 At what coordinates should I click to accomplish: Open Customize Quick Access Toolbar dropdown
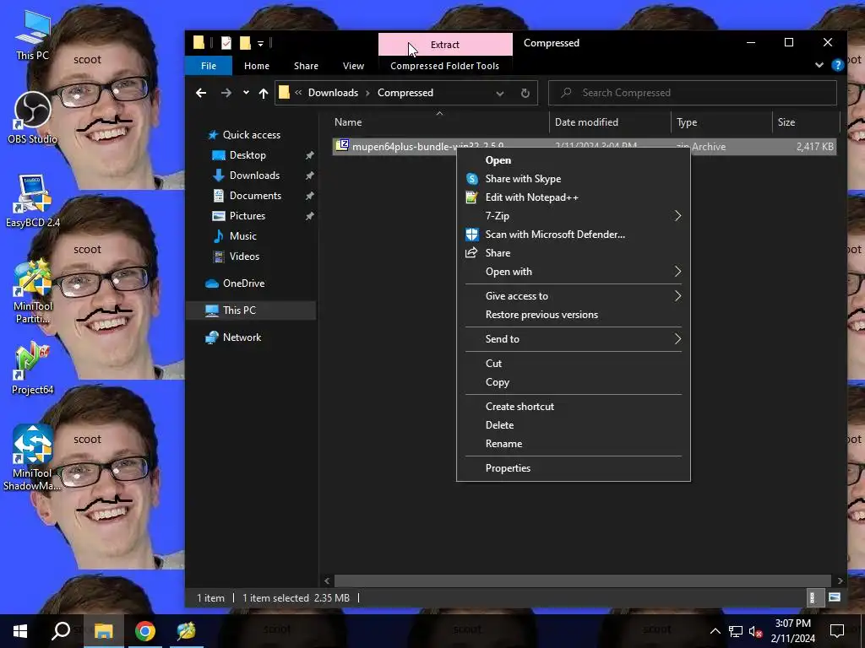[260, 44]
